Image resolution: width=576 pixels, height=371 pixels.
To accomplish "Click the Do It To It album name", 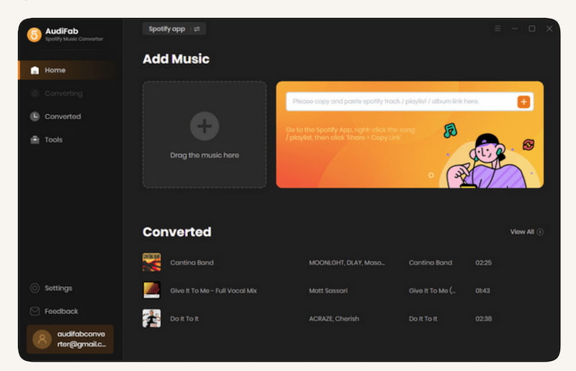I will pyautogui.click(x=423, y=319).
